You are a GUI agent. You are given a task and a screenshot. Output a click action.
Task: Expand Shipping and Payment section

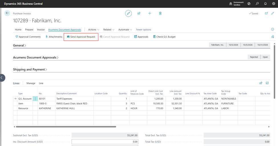[30, 70]
